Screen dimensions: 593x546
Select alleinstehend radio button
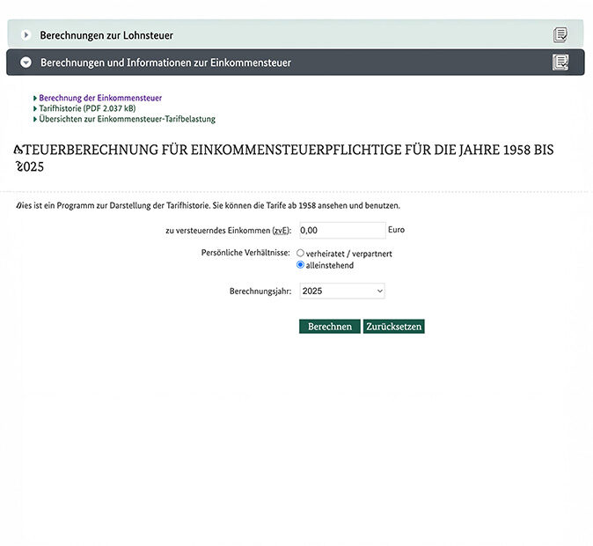tap(300, 265)
